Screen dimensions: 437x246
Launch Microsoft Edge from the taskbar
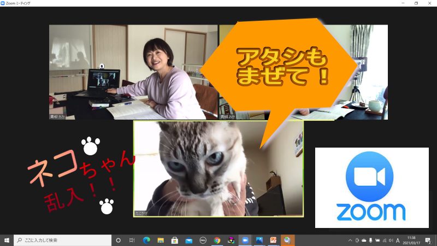146,240
